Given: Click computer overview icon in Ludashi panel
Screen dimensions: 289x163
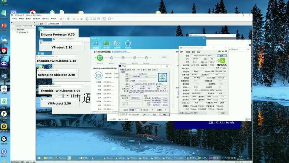Looking at the screenshot, I should point(99,76).
